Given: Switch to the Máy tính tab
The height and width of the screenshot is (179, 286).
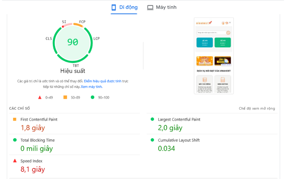Looking at the screenshot, I should 162,7.
